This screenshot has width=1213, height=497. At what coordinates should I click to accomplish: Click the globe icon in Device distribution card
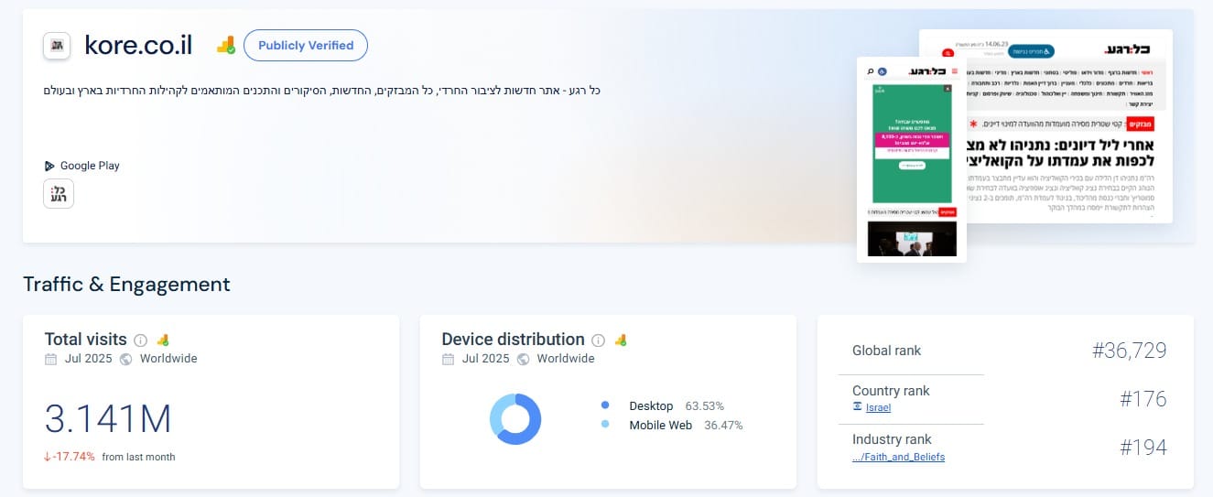point(524,359)
